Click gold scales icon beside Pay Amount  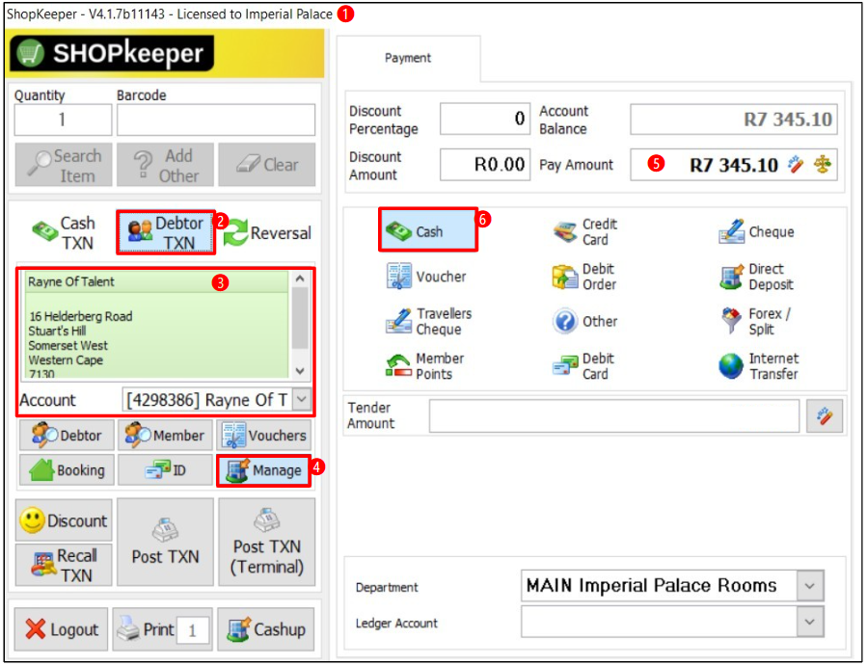click(x=823, y=164)
